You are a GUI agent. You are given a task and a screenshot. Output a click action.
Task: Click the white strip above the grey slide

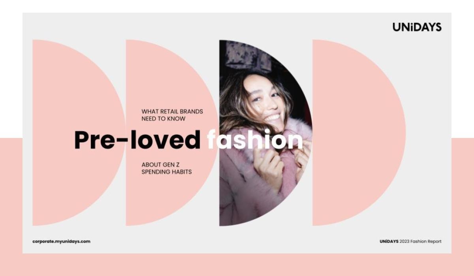pyautogui.click(x=237, y=6)
